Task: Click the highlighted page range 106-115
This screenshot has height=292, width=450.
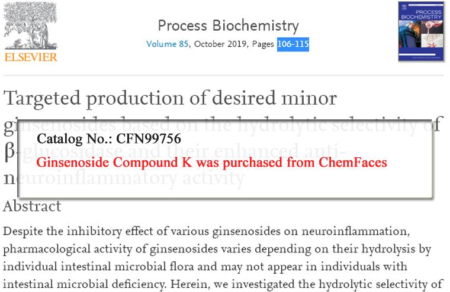Action: click(x=293, y=44)
